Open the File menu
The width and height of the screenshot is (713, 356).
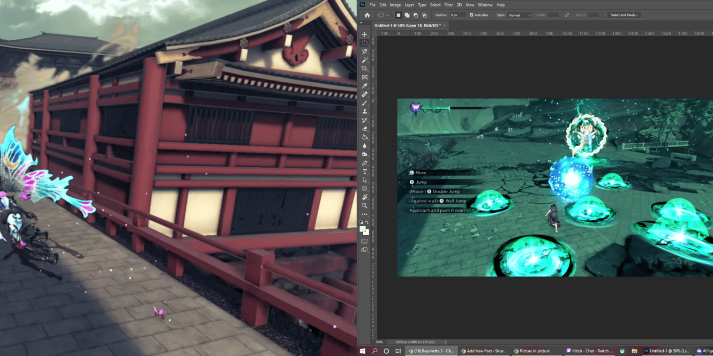pos(373,5)
